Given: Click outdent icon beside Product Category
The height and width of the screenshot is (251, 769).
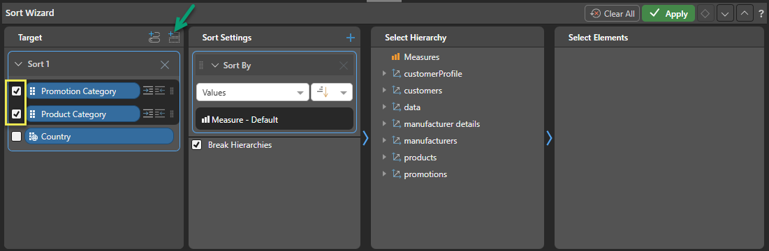Looking at the screenshot, I should point(160,114).
